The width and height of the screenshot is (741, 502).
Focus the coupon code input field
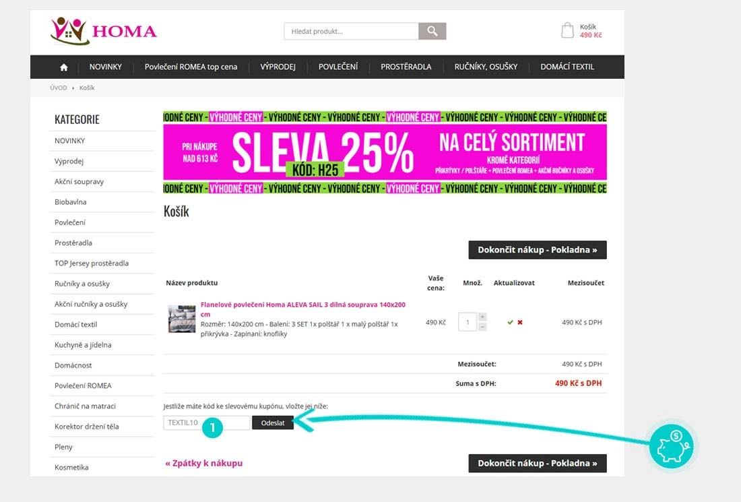(x=207, y=422)
